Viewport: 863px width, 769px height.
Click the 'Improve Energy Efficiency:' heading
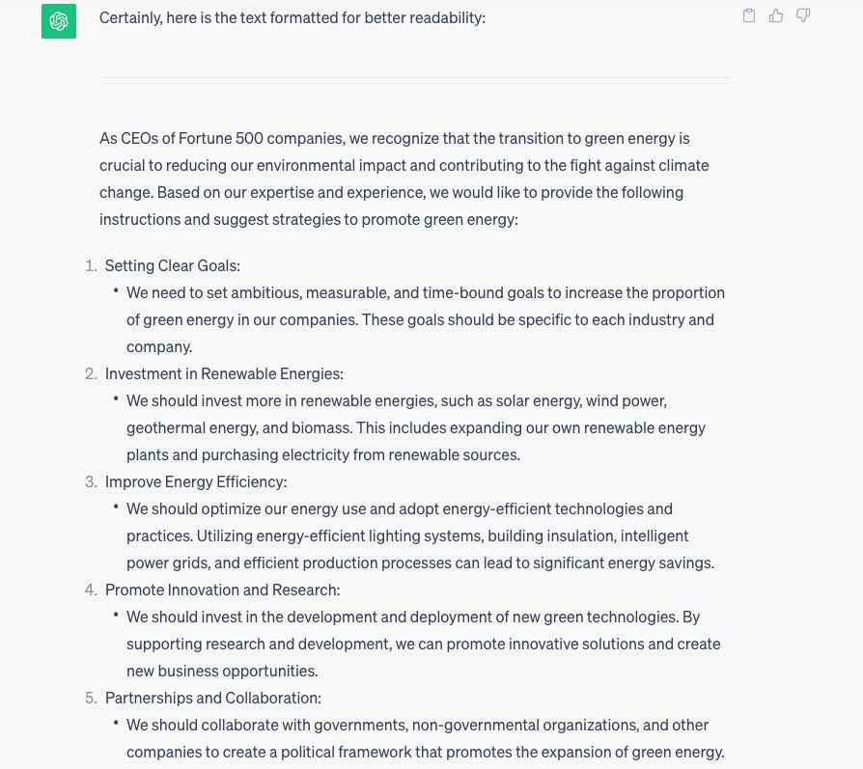pos(196,481)
